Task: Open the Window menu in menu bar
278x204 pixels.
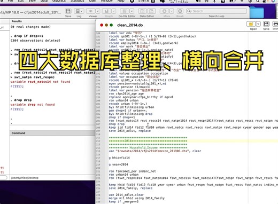Action: [x=106, y=1]
